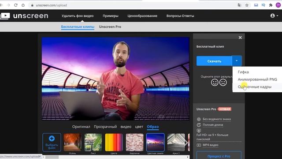This screenshot has width=282, height=159.
Task: Choose Анимированный PNG from the menu
Action: [257, 79]
